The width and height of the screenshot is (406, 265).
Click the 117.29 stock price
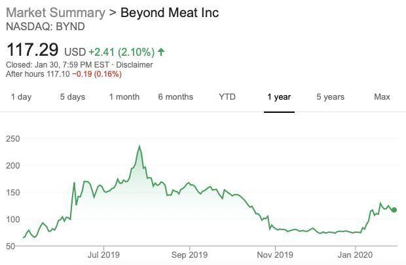pyautogui.click(x=32, y=50)
